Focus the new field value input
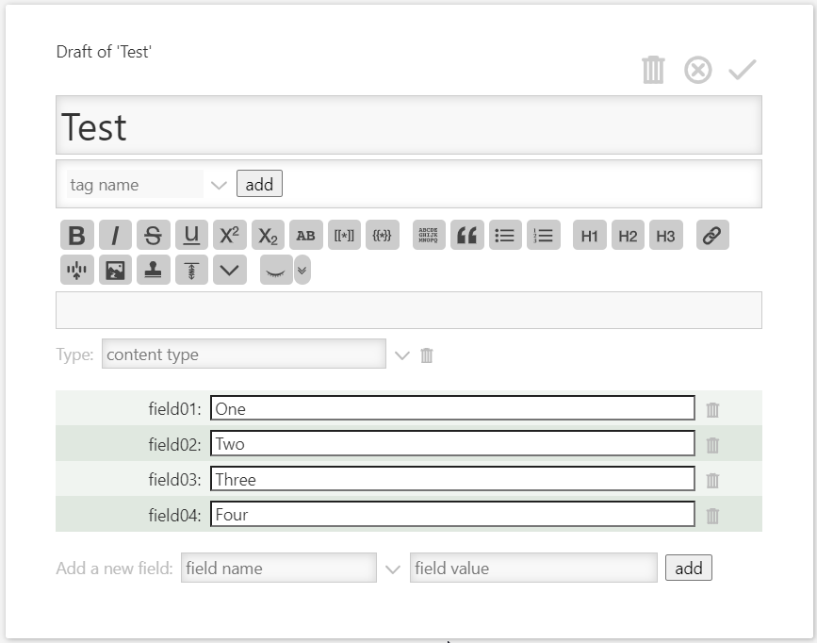This screenshot has height=643, width=817. pos(533,568)
